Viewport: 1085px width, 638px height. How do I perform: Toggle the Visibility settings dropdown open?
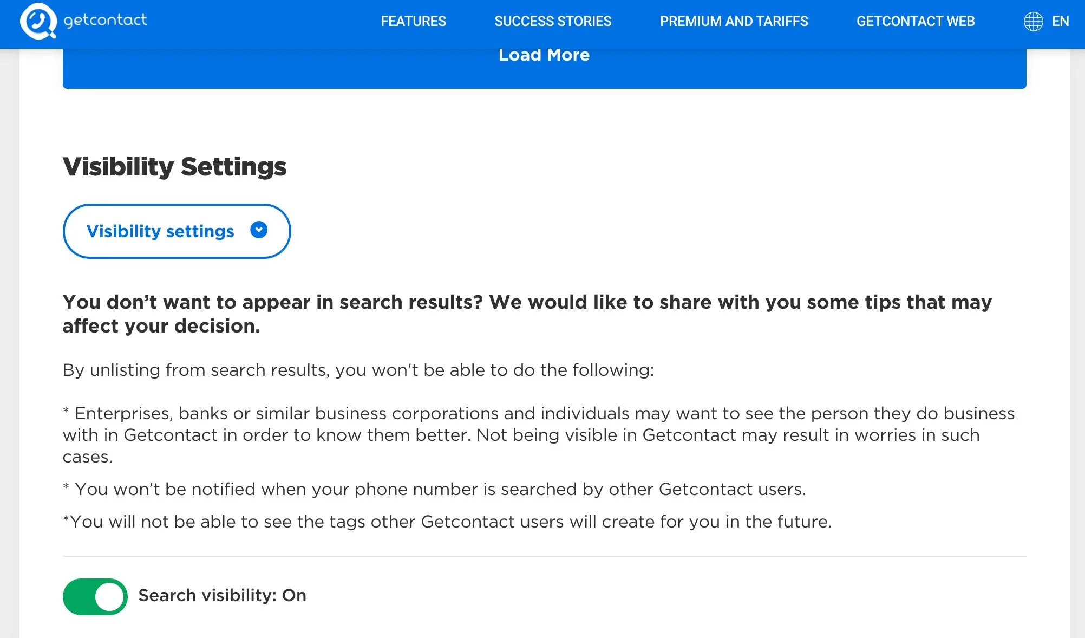(176, 231)
